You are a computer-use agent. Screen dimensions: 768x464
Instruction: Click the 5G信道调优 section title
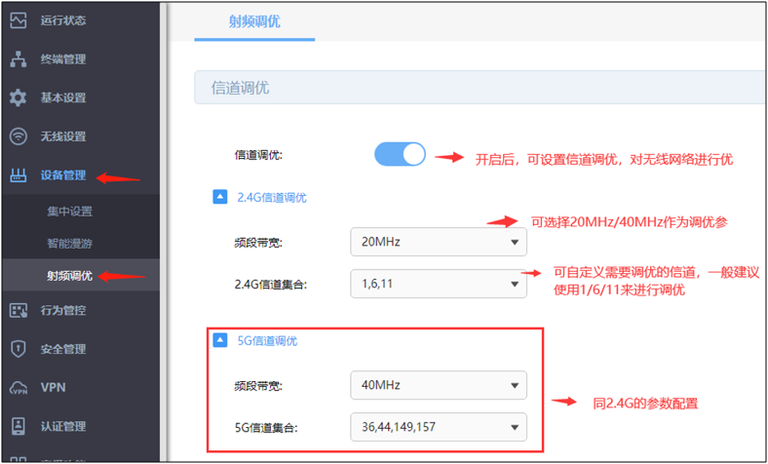point(267,341)
